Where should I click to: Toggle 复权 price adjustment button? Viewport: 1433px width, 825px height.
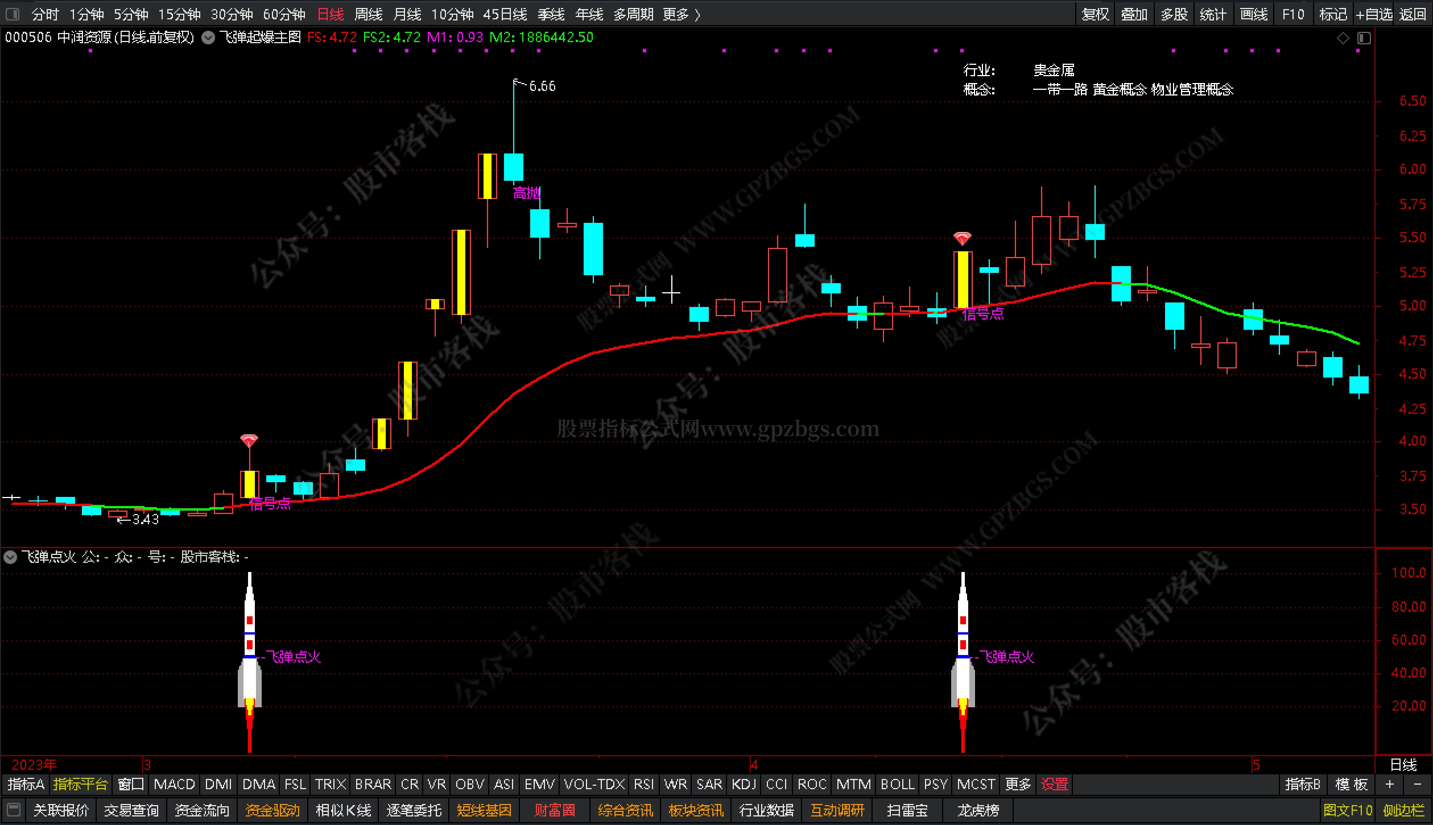tap(1095, 14)
